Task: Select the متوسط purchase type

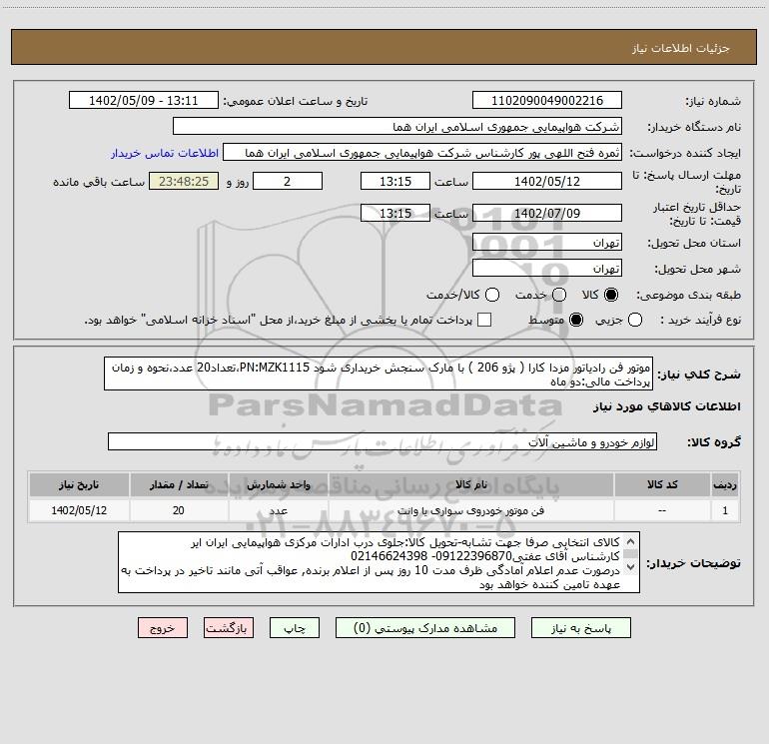Action: 576,320
